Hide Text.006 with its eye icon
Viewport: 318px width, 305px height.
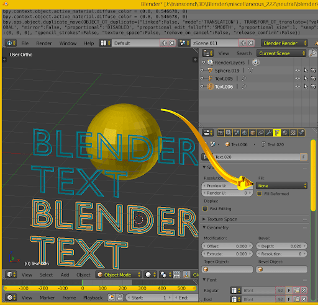298,87
